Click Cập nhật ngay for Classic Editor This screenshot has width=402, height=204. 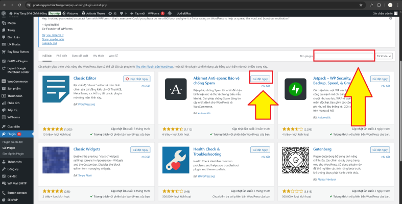pos(139,79)
